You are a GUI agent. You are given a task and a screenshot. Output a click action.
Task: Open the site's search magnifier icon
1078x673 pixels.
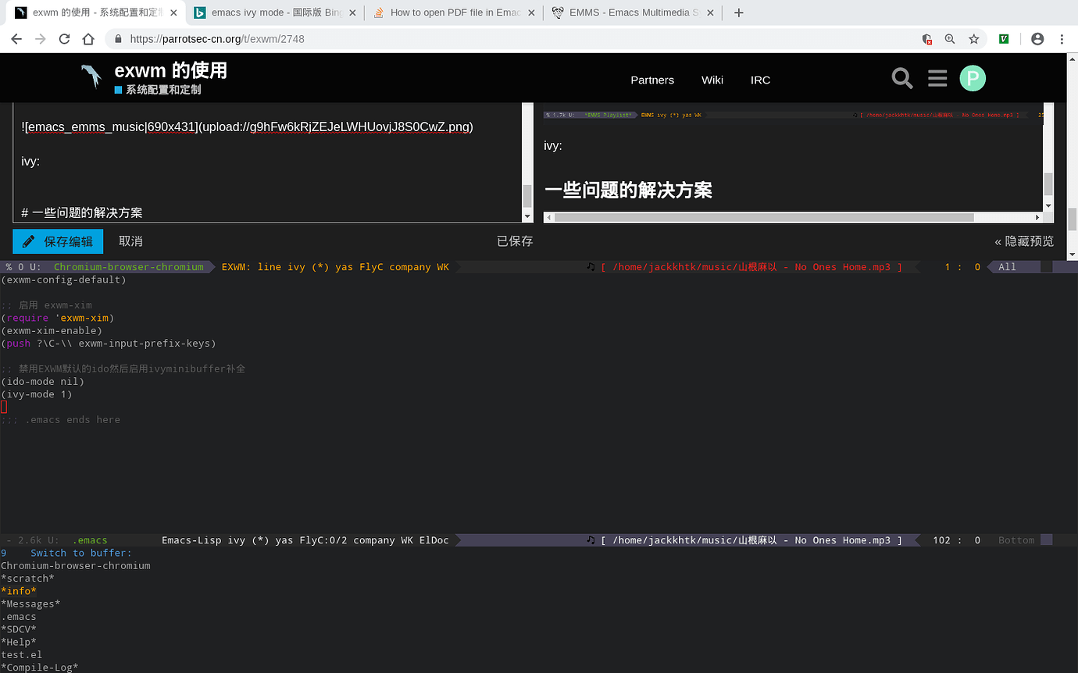pos(901,78)
